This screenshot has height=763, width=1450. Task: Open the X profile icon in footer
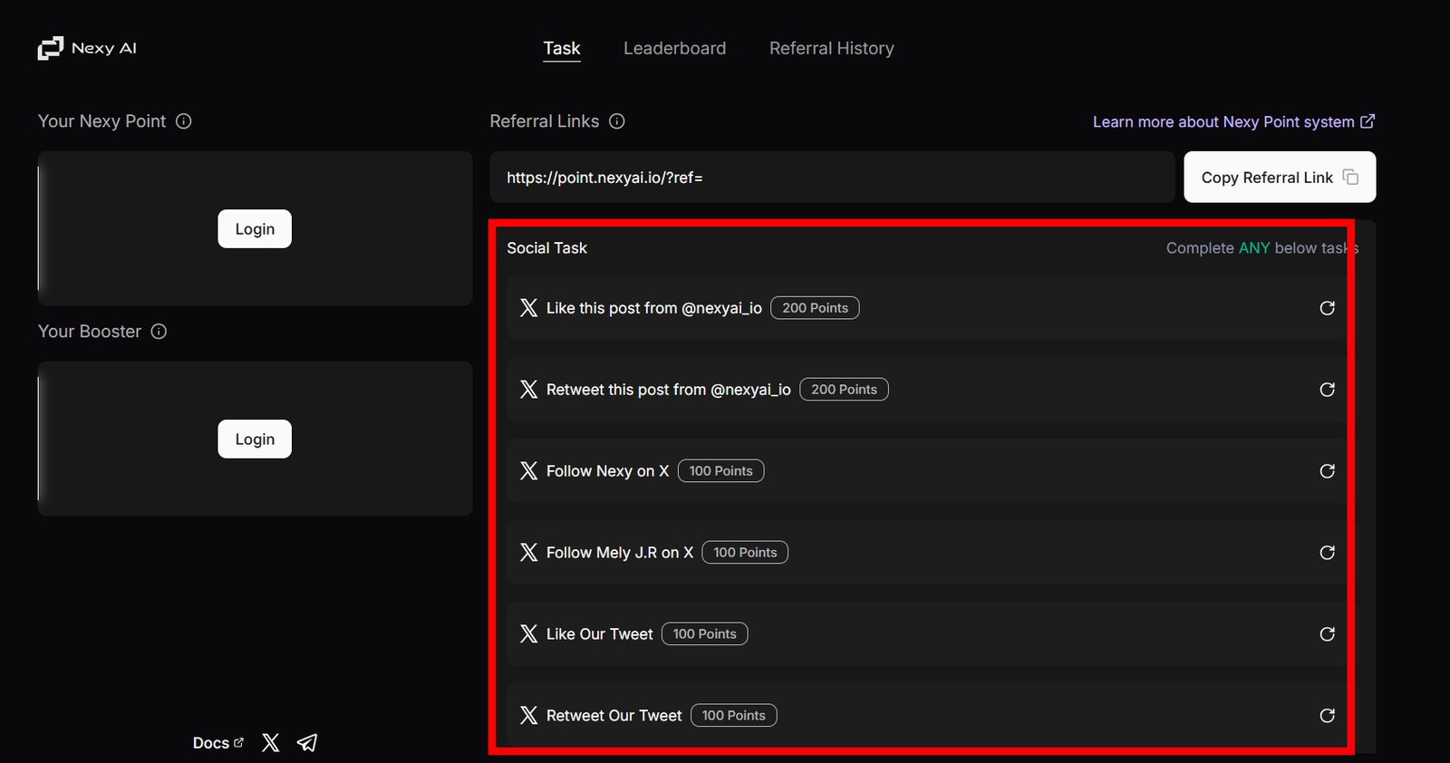point(270,743)
